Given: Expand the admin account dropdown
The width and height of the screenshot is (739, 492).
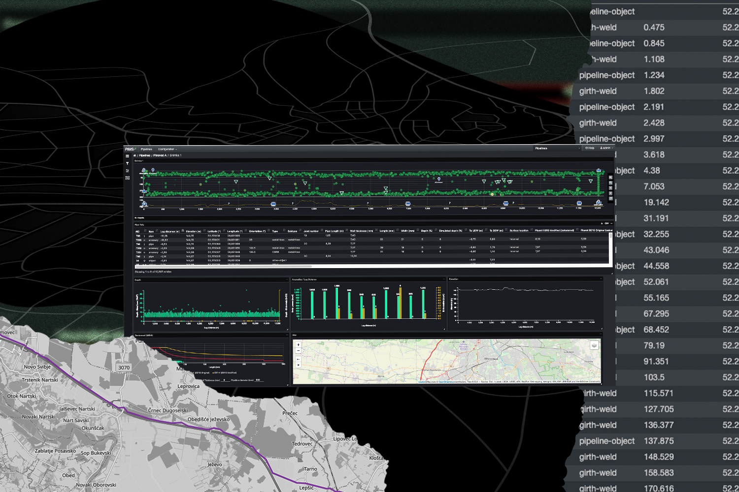Looking at the screenshot, I should point(607,148).
